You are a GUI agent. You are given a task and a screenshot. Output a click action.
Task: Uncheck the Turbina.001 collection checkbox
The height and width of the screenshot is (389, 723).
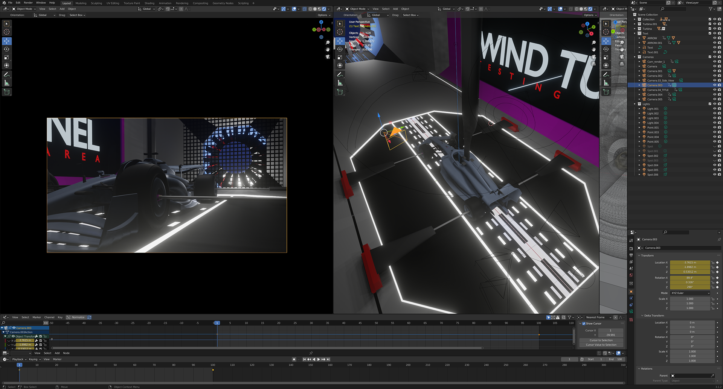(x=710, y=24)
